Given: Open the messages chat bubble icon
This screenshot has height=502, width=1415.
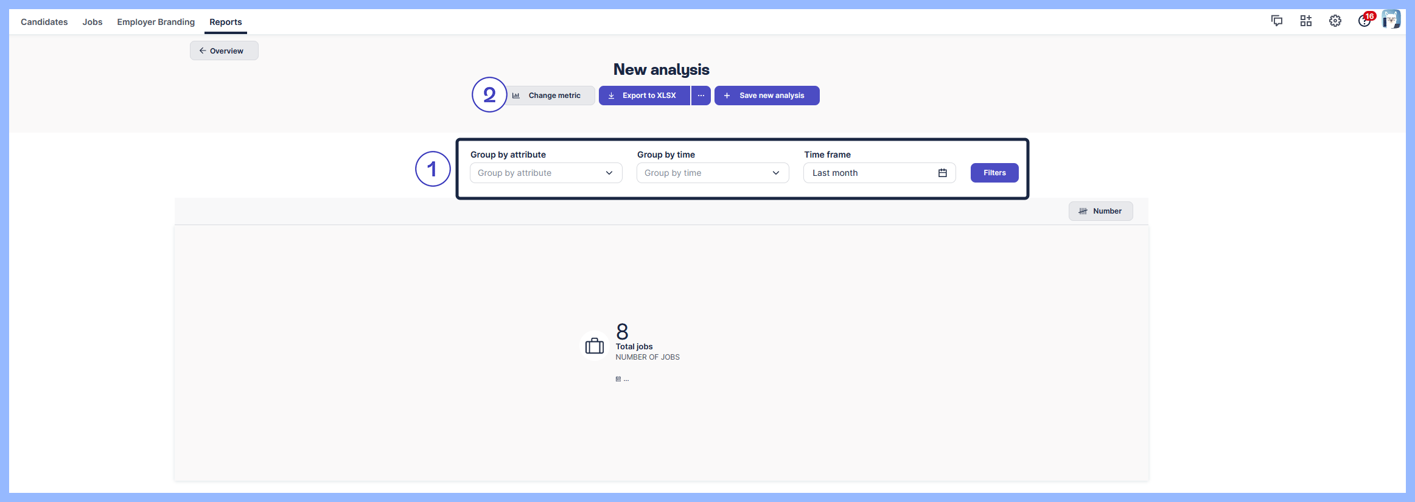Looking at the screenshot, I should click(x=1276, y=21).
